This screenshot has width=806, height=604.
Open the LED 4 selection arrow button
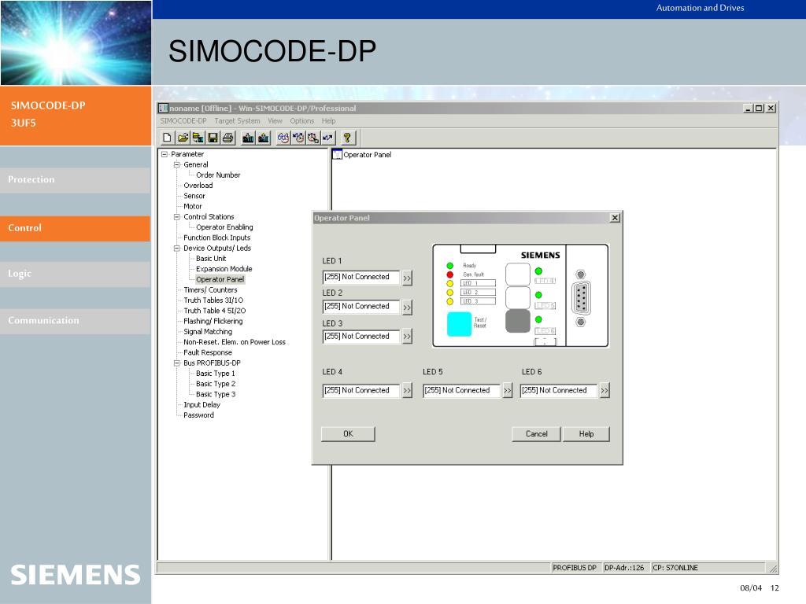coord(407,391)
